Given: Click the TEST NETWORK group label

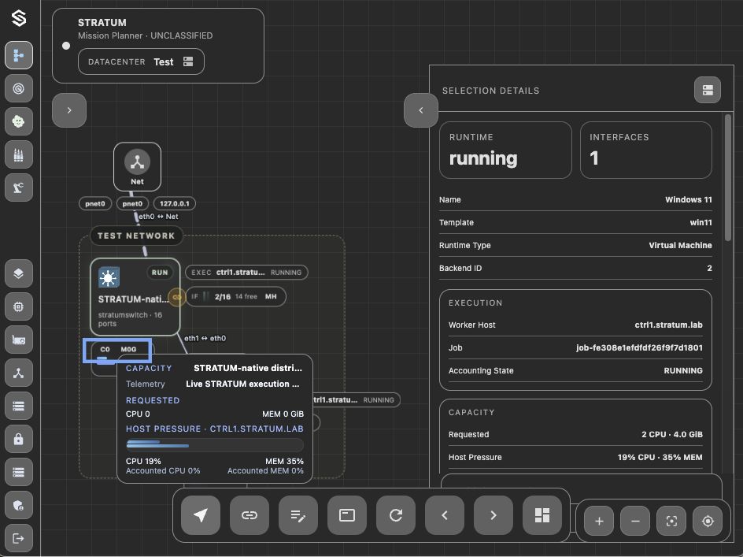Looking at the screenshot, I should pyautogui.click(x=136, y=236).
